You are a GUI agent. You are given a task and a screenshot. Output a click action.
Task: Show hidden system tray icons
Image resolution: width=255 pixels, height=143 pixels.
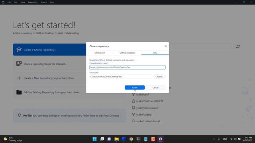pyautogui.click(x=214, y=139)
